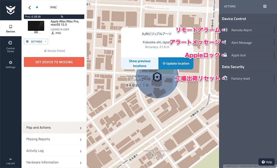This screenshot has width=277, height=168.
Task: Click the Prey v1.10.10 version bar
Action: coord(54,17)
